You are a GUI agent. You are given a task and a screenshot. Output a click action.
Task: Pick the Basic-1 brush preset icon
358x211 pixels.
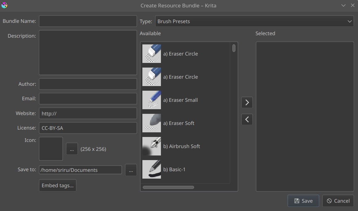tap(151, 169)
